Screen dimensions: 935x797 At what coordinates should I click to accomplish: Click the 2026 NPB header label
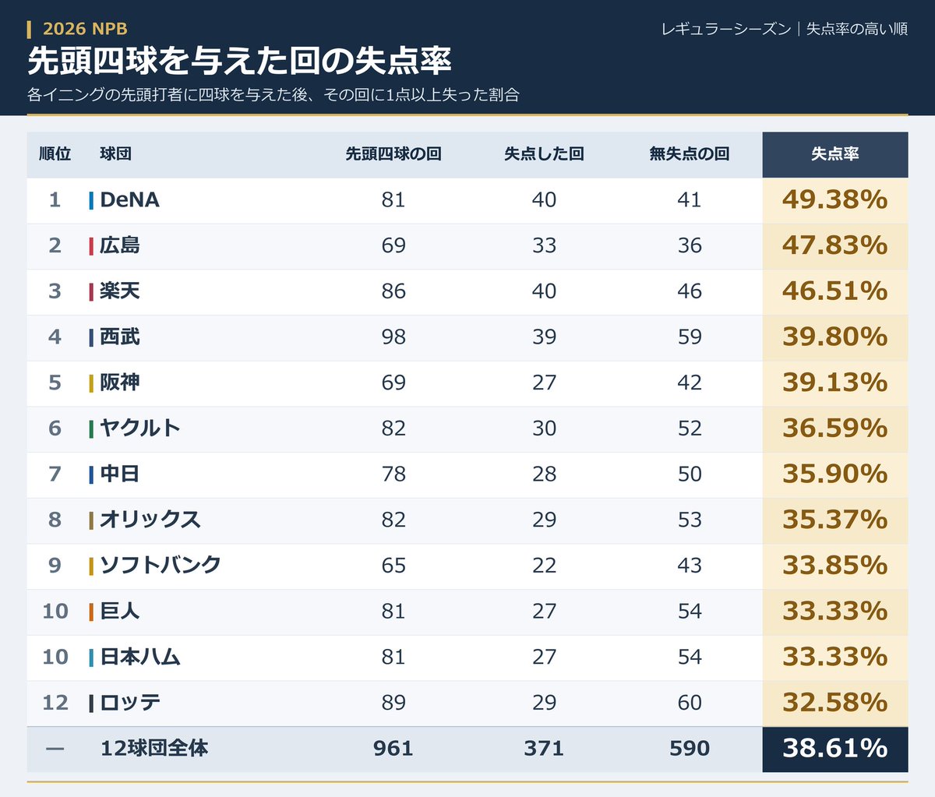(85, 30)
